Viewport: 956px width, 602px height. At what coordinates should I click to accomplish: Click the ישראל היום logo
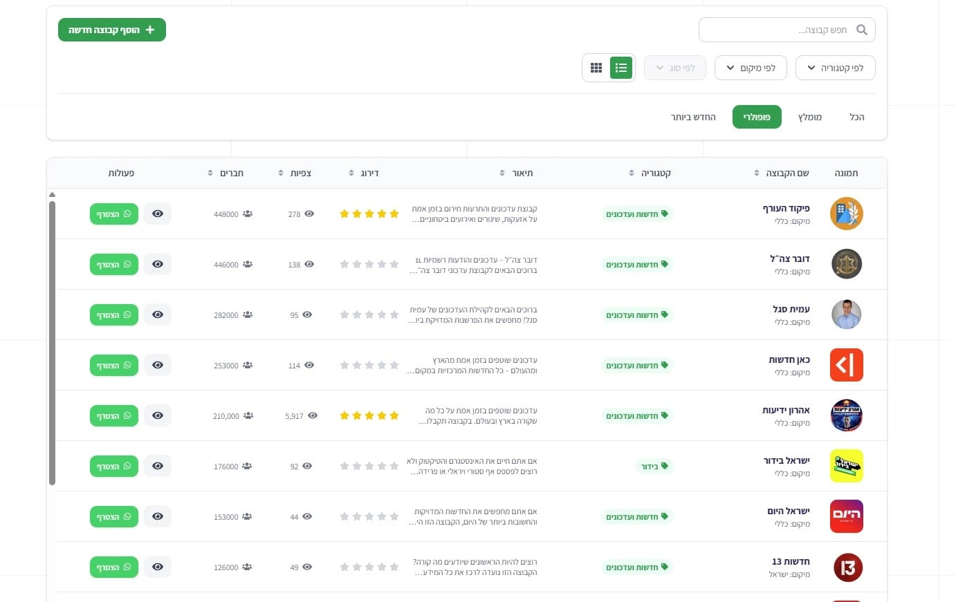(x=846, y=516)
